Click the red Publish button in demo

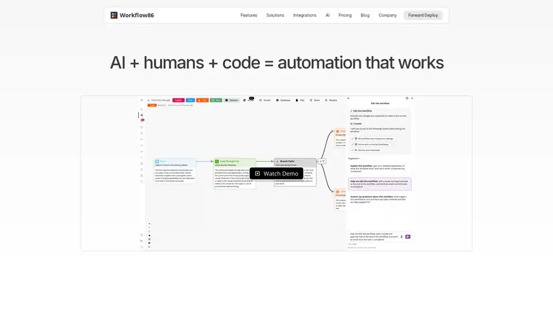(x=178, y=100)
